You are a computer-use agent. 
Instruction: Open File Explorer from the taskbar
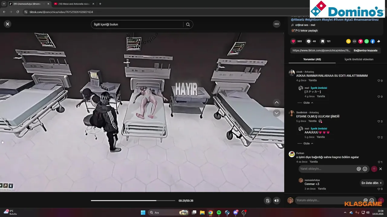pos(202,212)
